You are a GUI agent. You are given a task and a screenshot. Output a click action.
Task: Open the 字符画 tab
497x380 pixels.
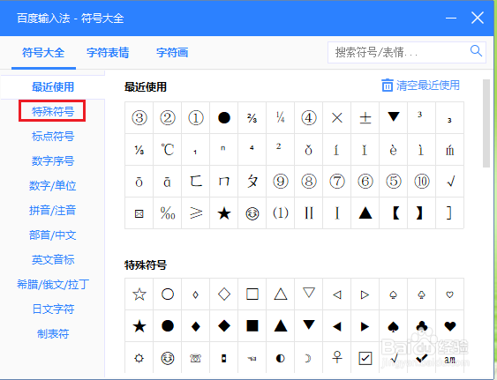(x=172, y=53)
